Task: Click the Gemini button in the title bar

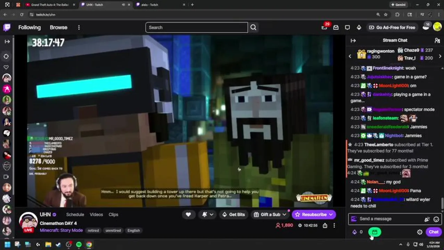Action: (x=398, y=5)
